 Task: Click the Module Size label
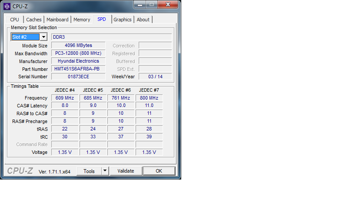click(35, 46)
